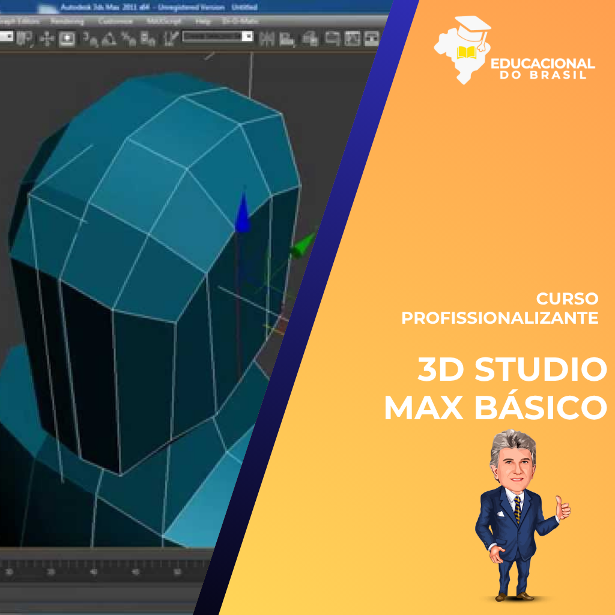Open the Manage Layers dialog
The image size is (615, 615).
pos(311,38)
